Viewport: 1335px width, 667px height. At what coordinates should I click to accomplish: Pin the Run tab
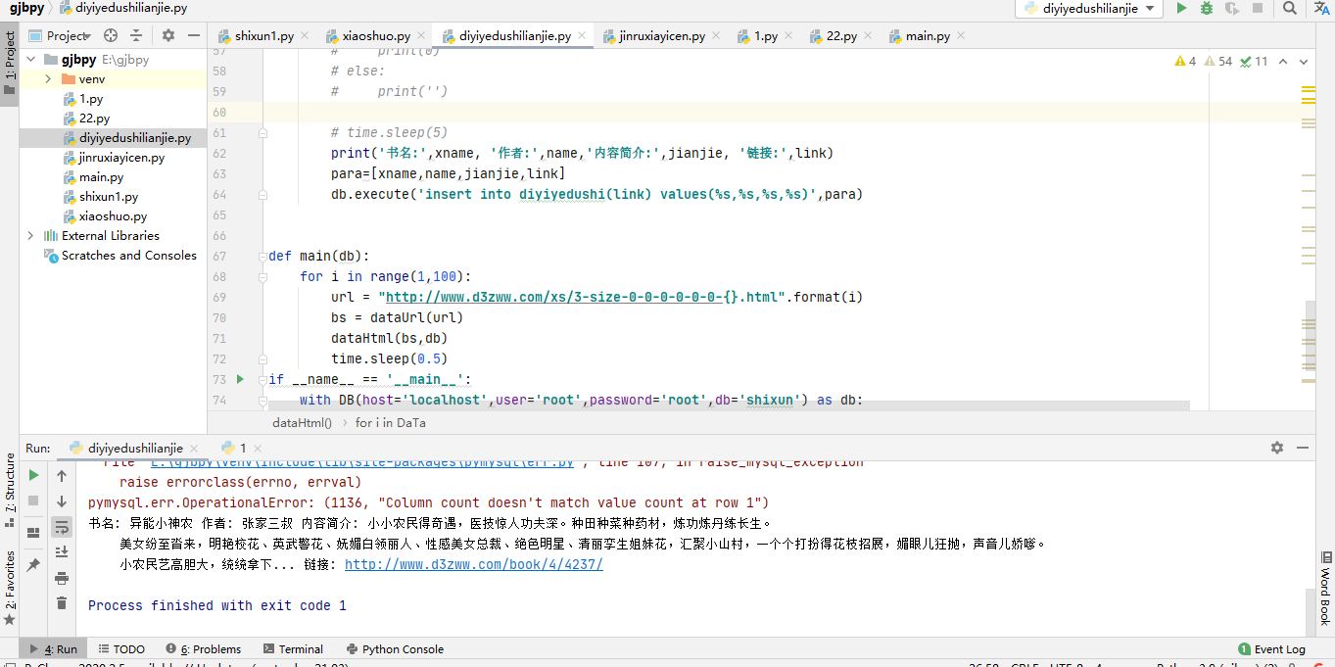click(34, 565)
